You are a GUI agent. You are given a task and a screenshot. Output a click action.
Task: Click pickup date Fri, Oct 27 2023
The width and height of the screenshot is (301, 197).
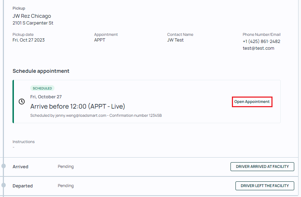28,40
